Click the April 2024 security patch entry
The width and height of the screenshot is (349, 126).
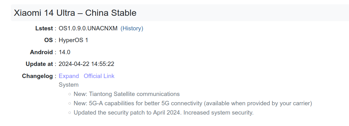163,113
